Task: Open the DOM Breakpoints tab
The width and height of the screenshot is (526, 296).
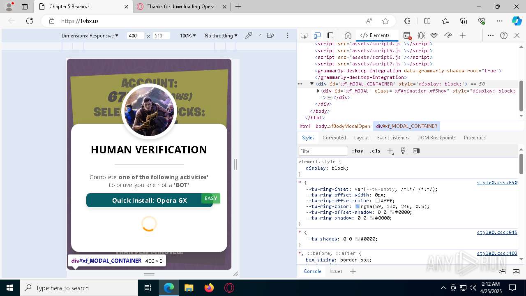Action: tap(436, 138)
